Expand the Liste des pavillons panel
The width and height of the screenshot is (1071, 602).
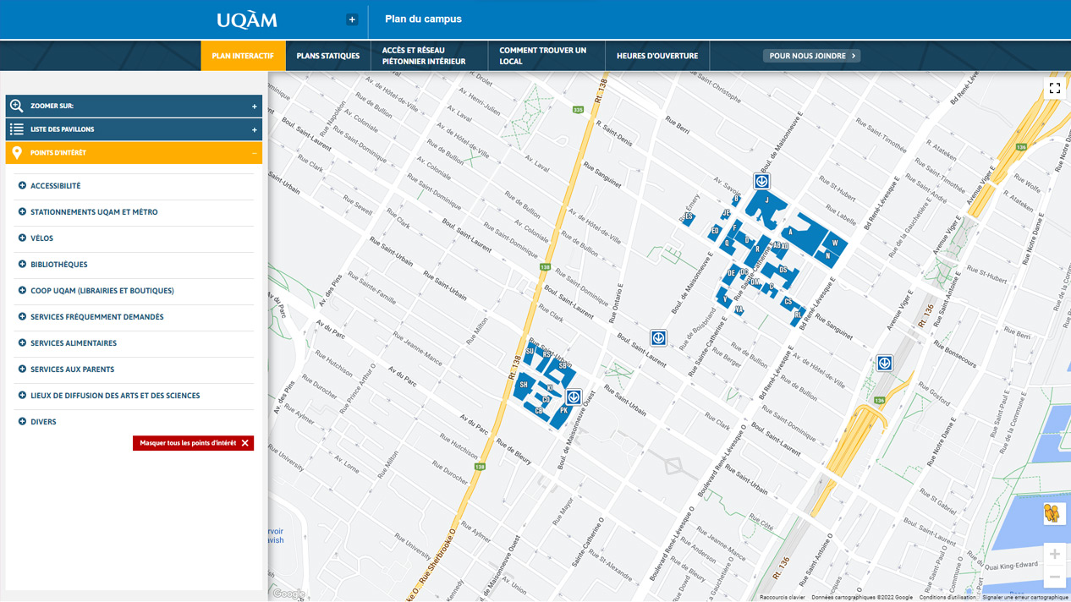tap(134, 129)
